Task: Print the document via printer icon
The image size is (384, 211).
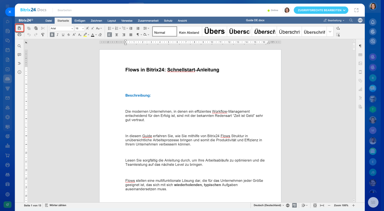Action: click(x=19, y=35)
